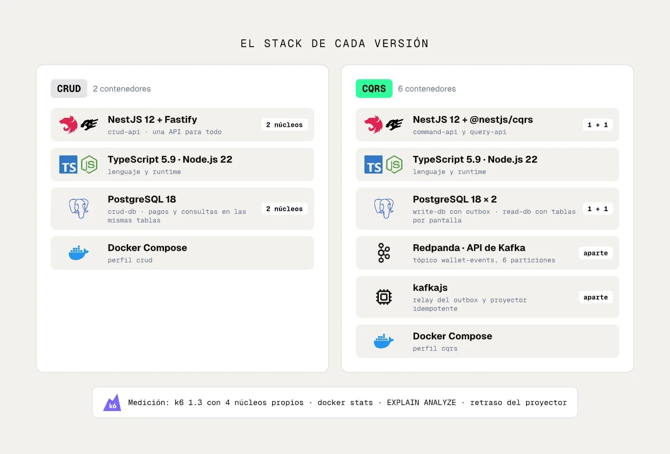Viewport: 670px width, 454px height.
Task: Click the 2 núcleos tag on PostgreSQL 18
Action: point(284,209)
